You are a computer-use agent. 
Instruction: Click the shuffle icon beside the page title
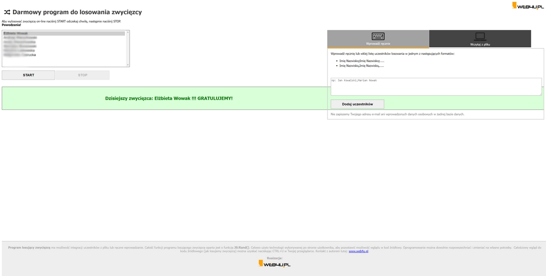(x=7, y=12)
